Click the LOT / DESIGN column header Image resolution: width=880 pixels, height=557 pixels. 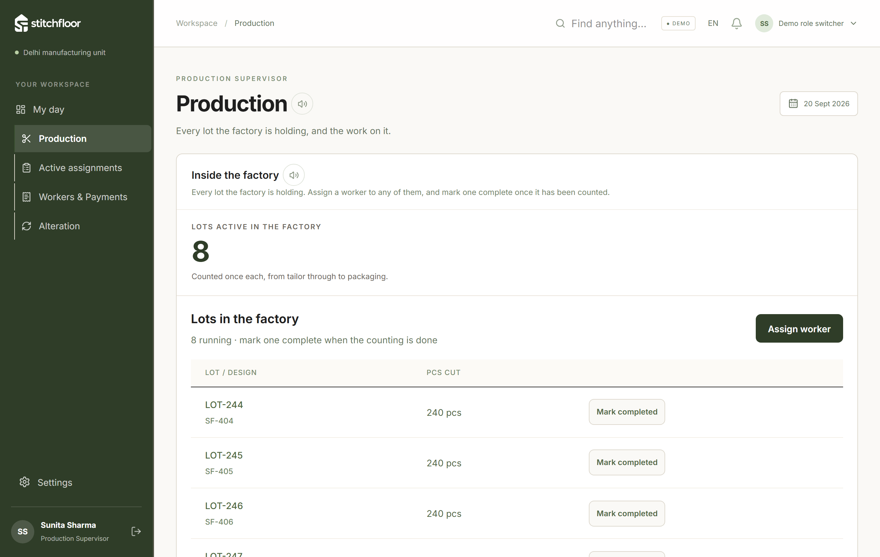(x=231, y=373)
